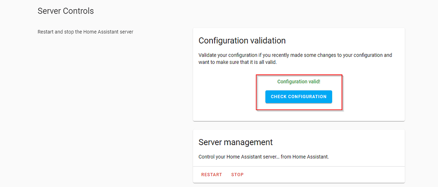Click the "Server management" card title
The width and height of the screenshot is (438, 187).
click(235, 142)
